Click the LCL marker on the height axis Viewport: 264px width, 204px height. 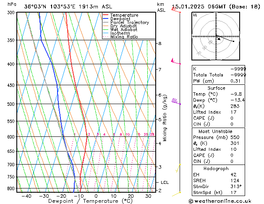165,183
